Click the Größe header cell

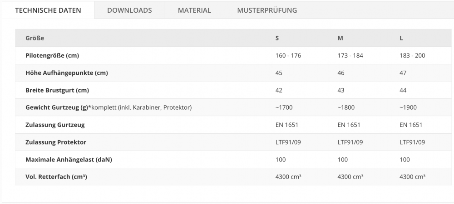(35, 38)
